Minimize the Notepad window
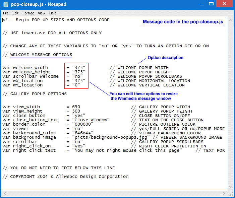Viewport: 235px width, 198px height. [201, 4]
